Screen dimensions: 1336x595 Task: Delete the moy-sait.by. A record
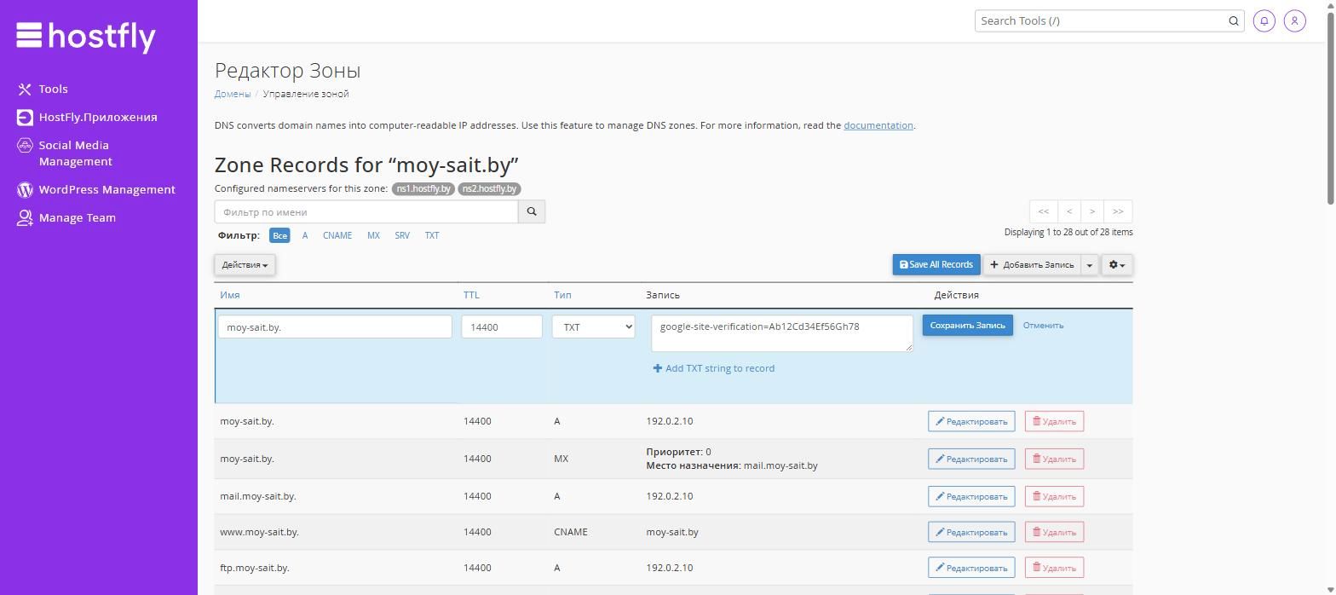point(1054,421)
